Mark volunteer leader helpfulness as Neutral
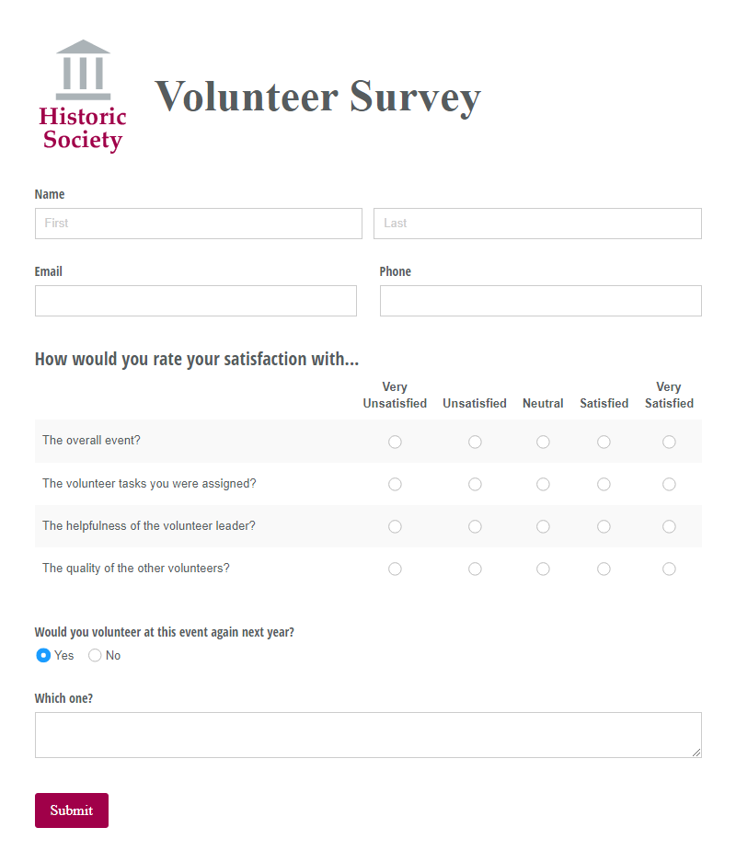This screenshot has width=736, height=862. point(543,526)
